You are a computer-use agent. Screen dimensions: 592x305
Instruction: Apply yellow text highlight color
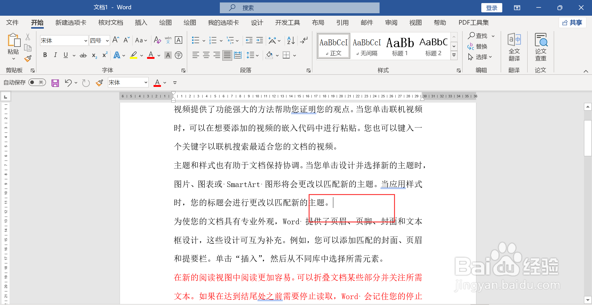(x=134, y=55)
